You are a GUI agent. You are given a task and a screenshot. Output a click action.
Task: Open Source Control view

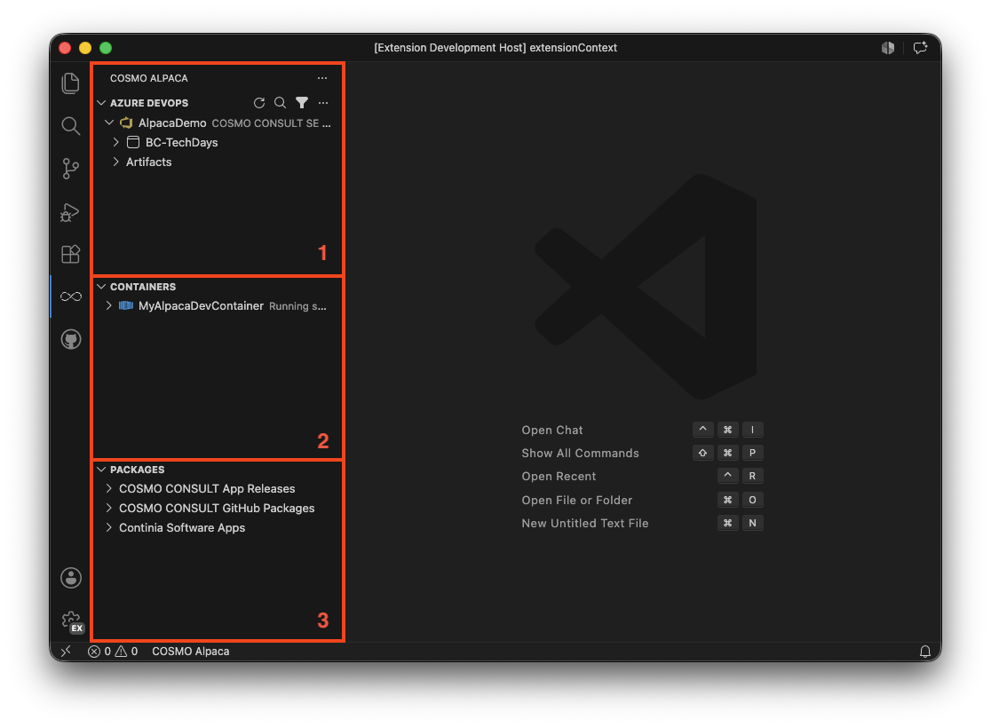coord(71,169)
